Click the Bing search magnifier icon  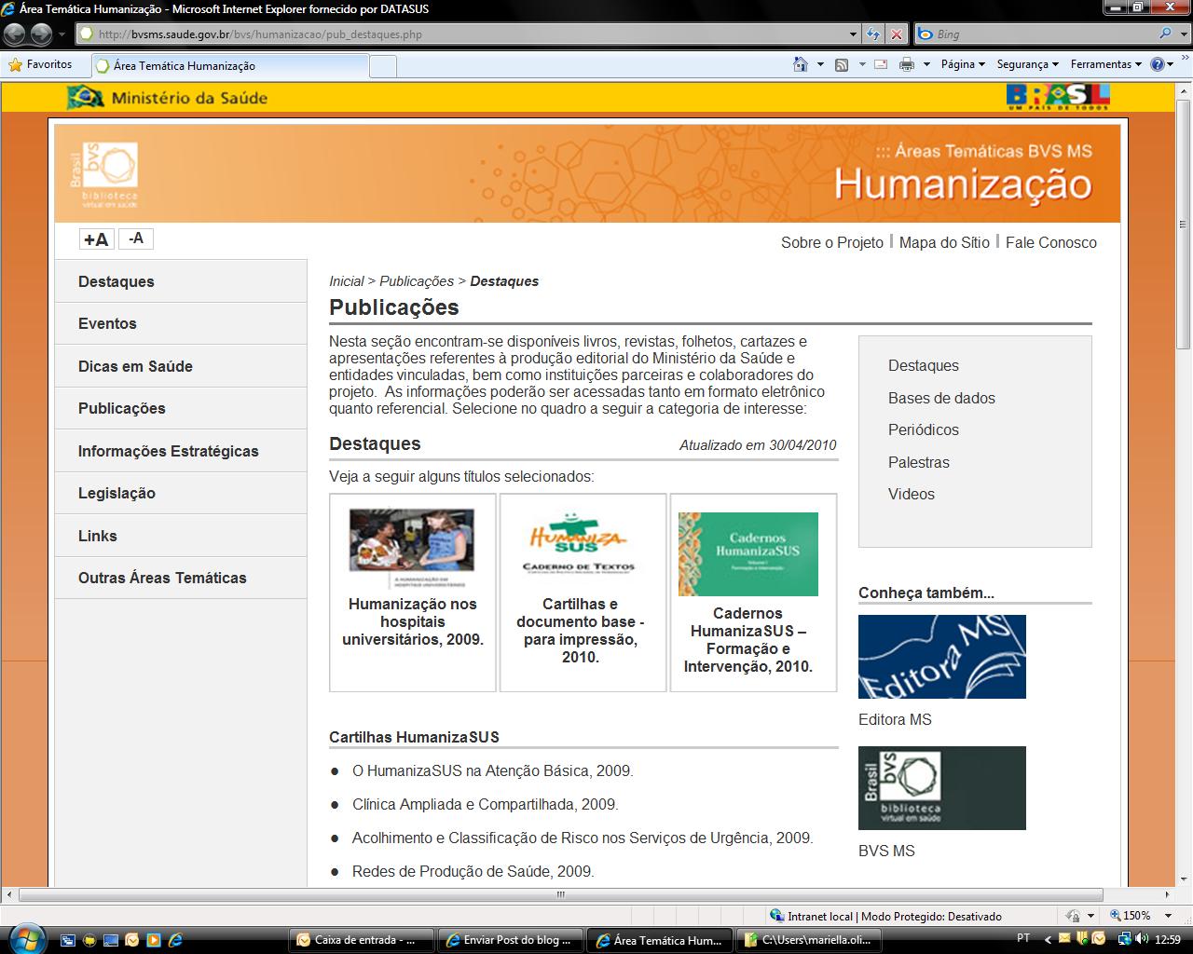pyautogui.click(x=1165, y=34)
